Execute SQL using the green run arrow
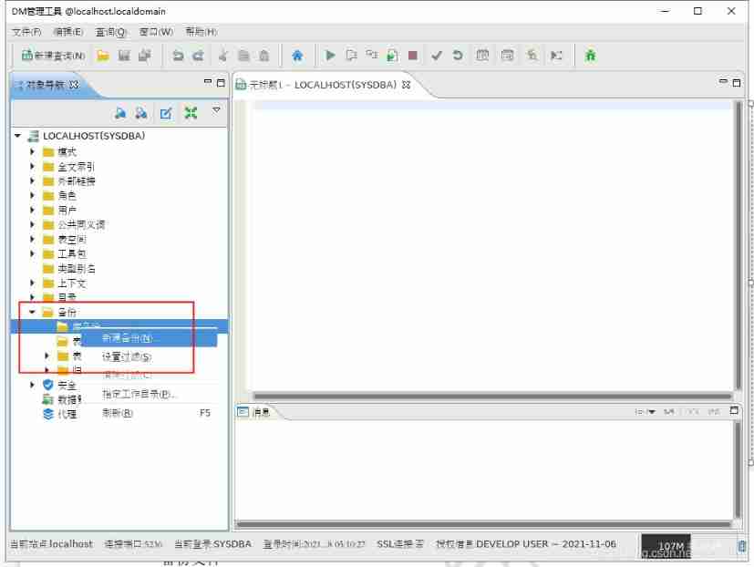Image resolution: width=754 pixels, height=567 pixels. (x=330, y=56)
